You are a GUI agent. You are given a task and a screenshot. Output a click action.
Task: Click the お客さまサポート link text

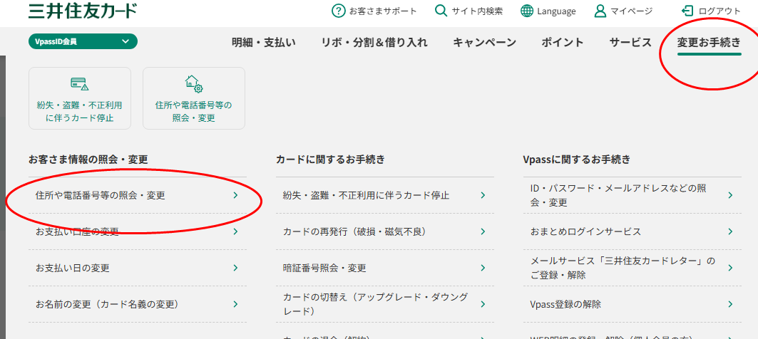(x=383, y=11)
